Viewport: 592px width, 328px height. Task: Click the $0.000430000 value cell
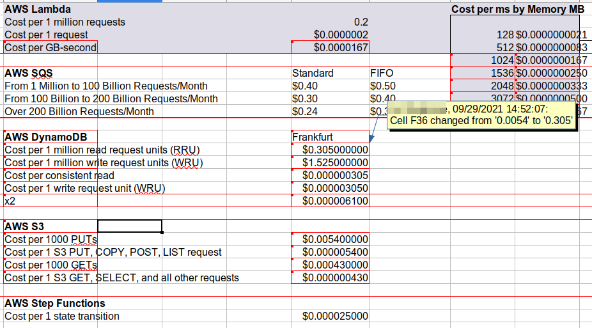(331, 265)
